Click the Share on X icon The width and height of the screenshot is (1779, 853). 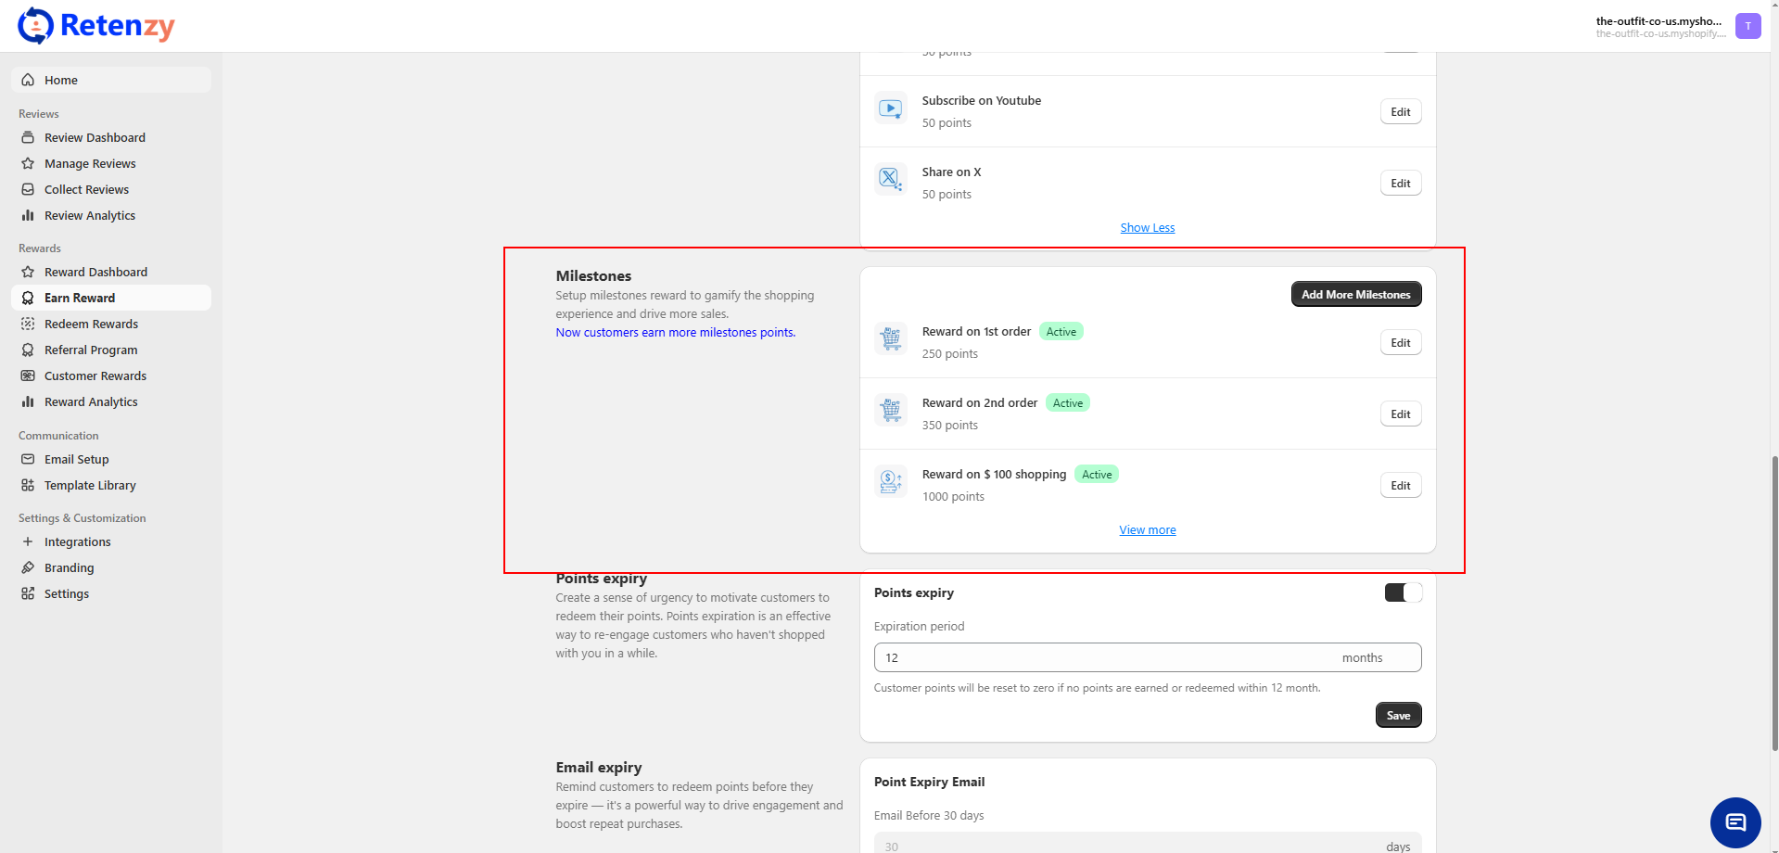890,178
